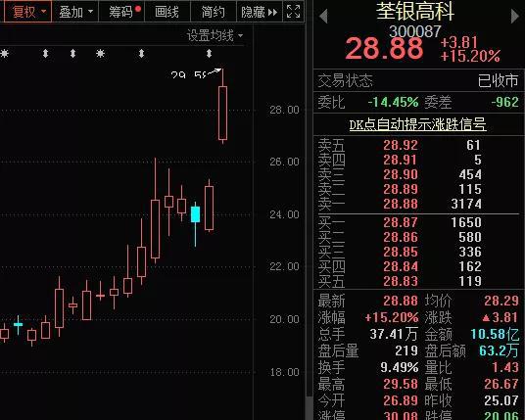Click the 最高 value 29.58

(401, 384)
